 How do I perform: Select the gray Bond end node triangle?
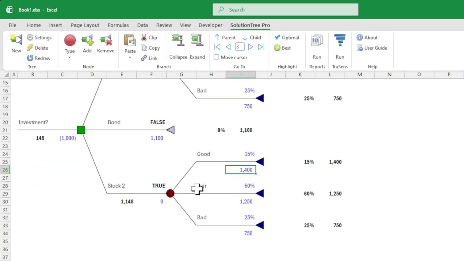[x=170, y=130]
